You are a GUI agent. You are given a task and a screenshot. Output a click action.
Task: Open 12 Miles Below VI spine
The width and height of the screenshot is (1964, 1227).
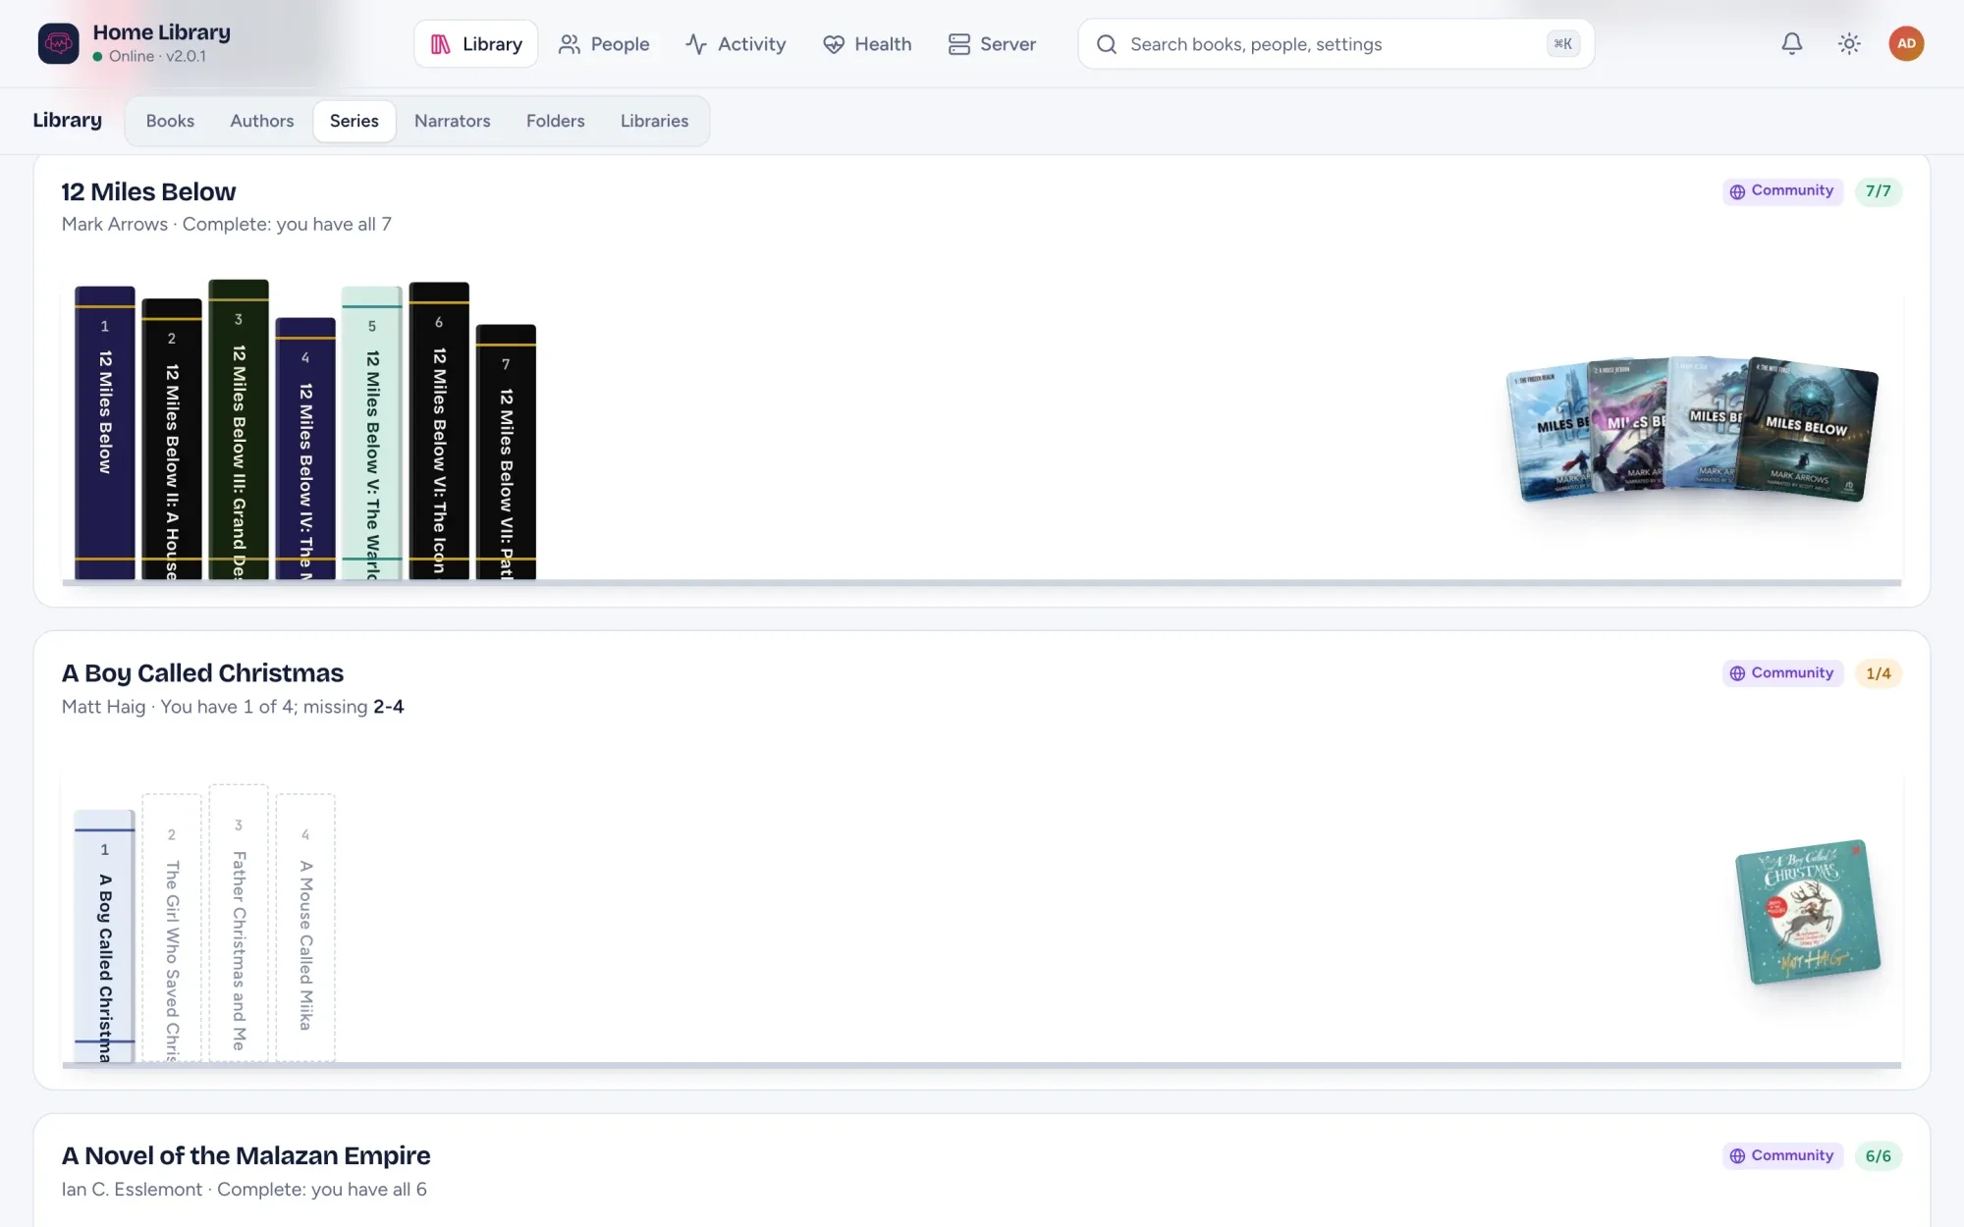[x=439, y=431]
